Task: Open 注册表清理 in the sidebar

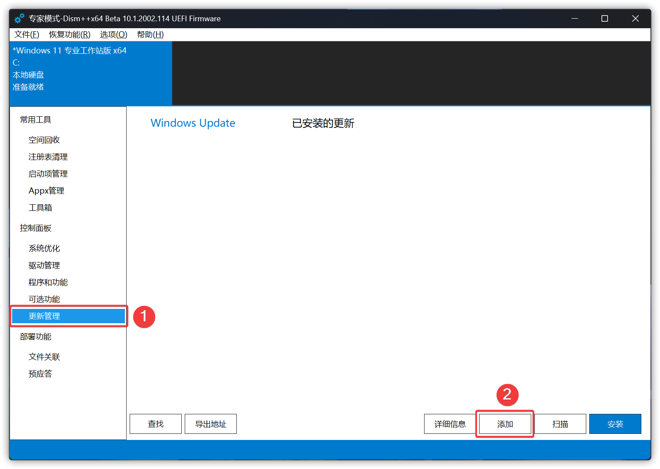Action: (48, 157)
